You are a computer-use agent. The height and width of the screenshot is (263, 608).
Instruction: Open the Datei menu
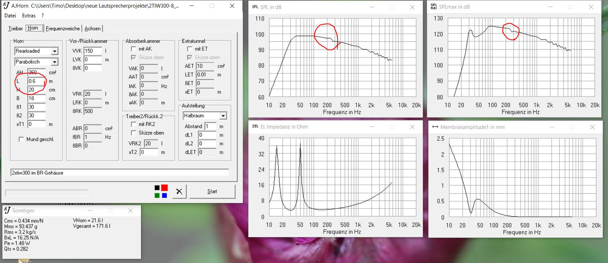(x=10, y=16)
